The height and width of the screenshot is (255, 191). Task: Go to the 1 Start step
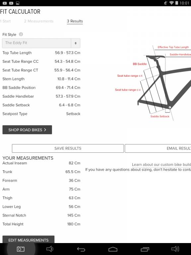click(5, 21)
